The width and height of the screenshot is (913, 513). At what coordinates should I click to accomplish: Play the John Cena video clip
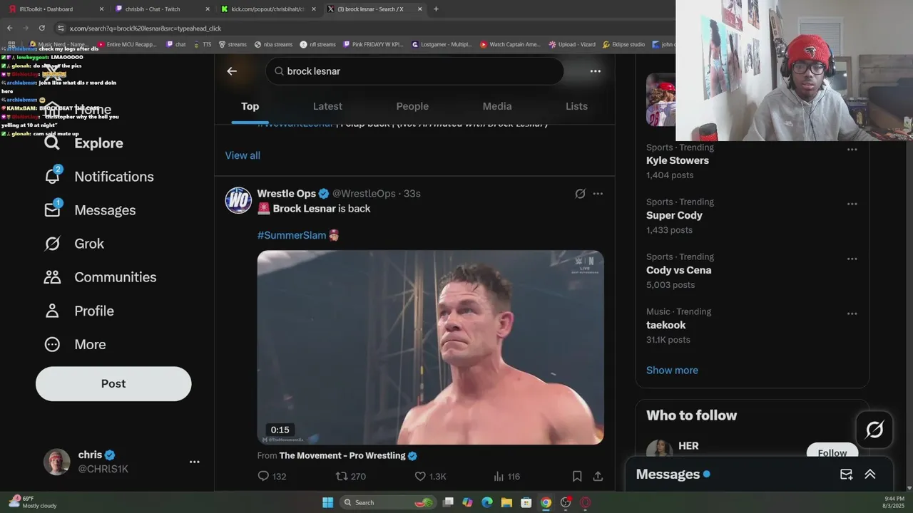pyautogui.click(x=430, y=347)
